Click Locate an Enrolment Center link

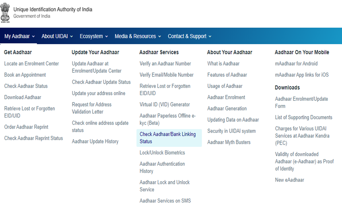point(31,63)
